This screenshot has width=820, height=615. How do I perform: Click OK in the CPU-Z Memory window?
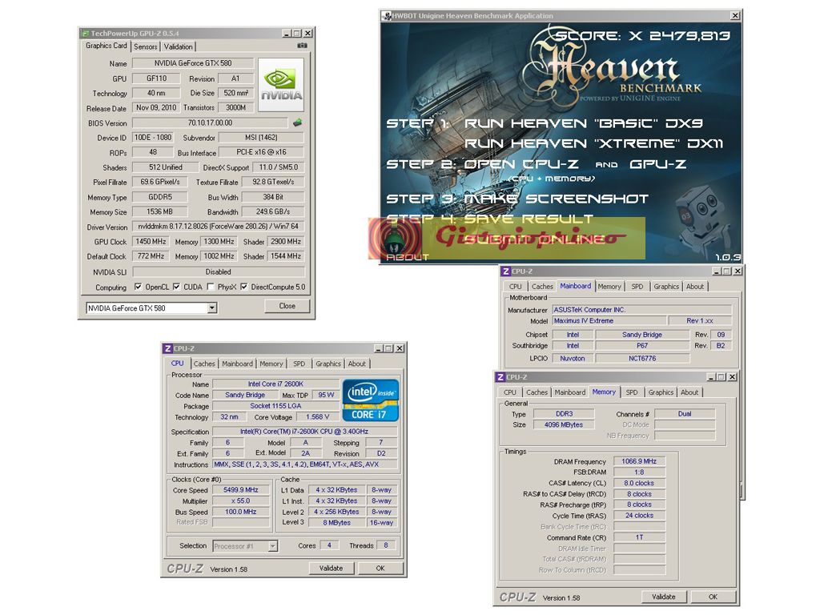pyautogui.click(x=713, y=597)
